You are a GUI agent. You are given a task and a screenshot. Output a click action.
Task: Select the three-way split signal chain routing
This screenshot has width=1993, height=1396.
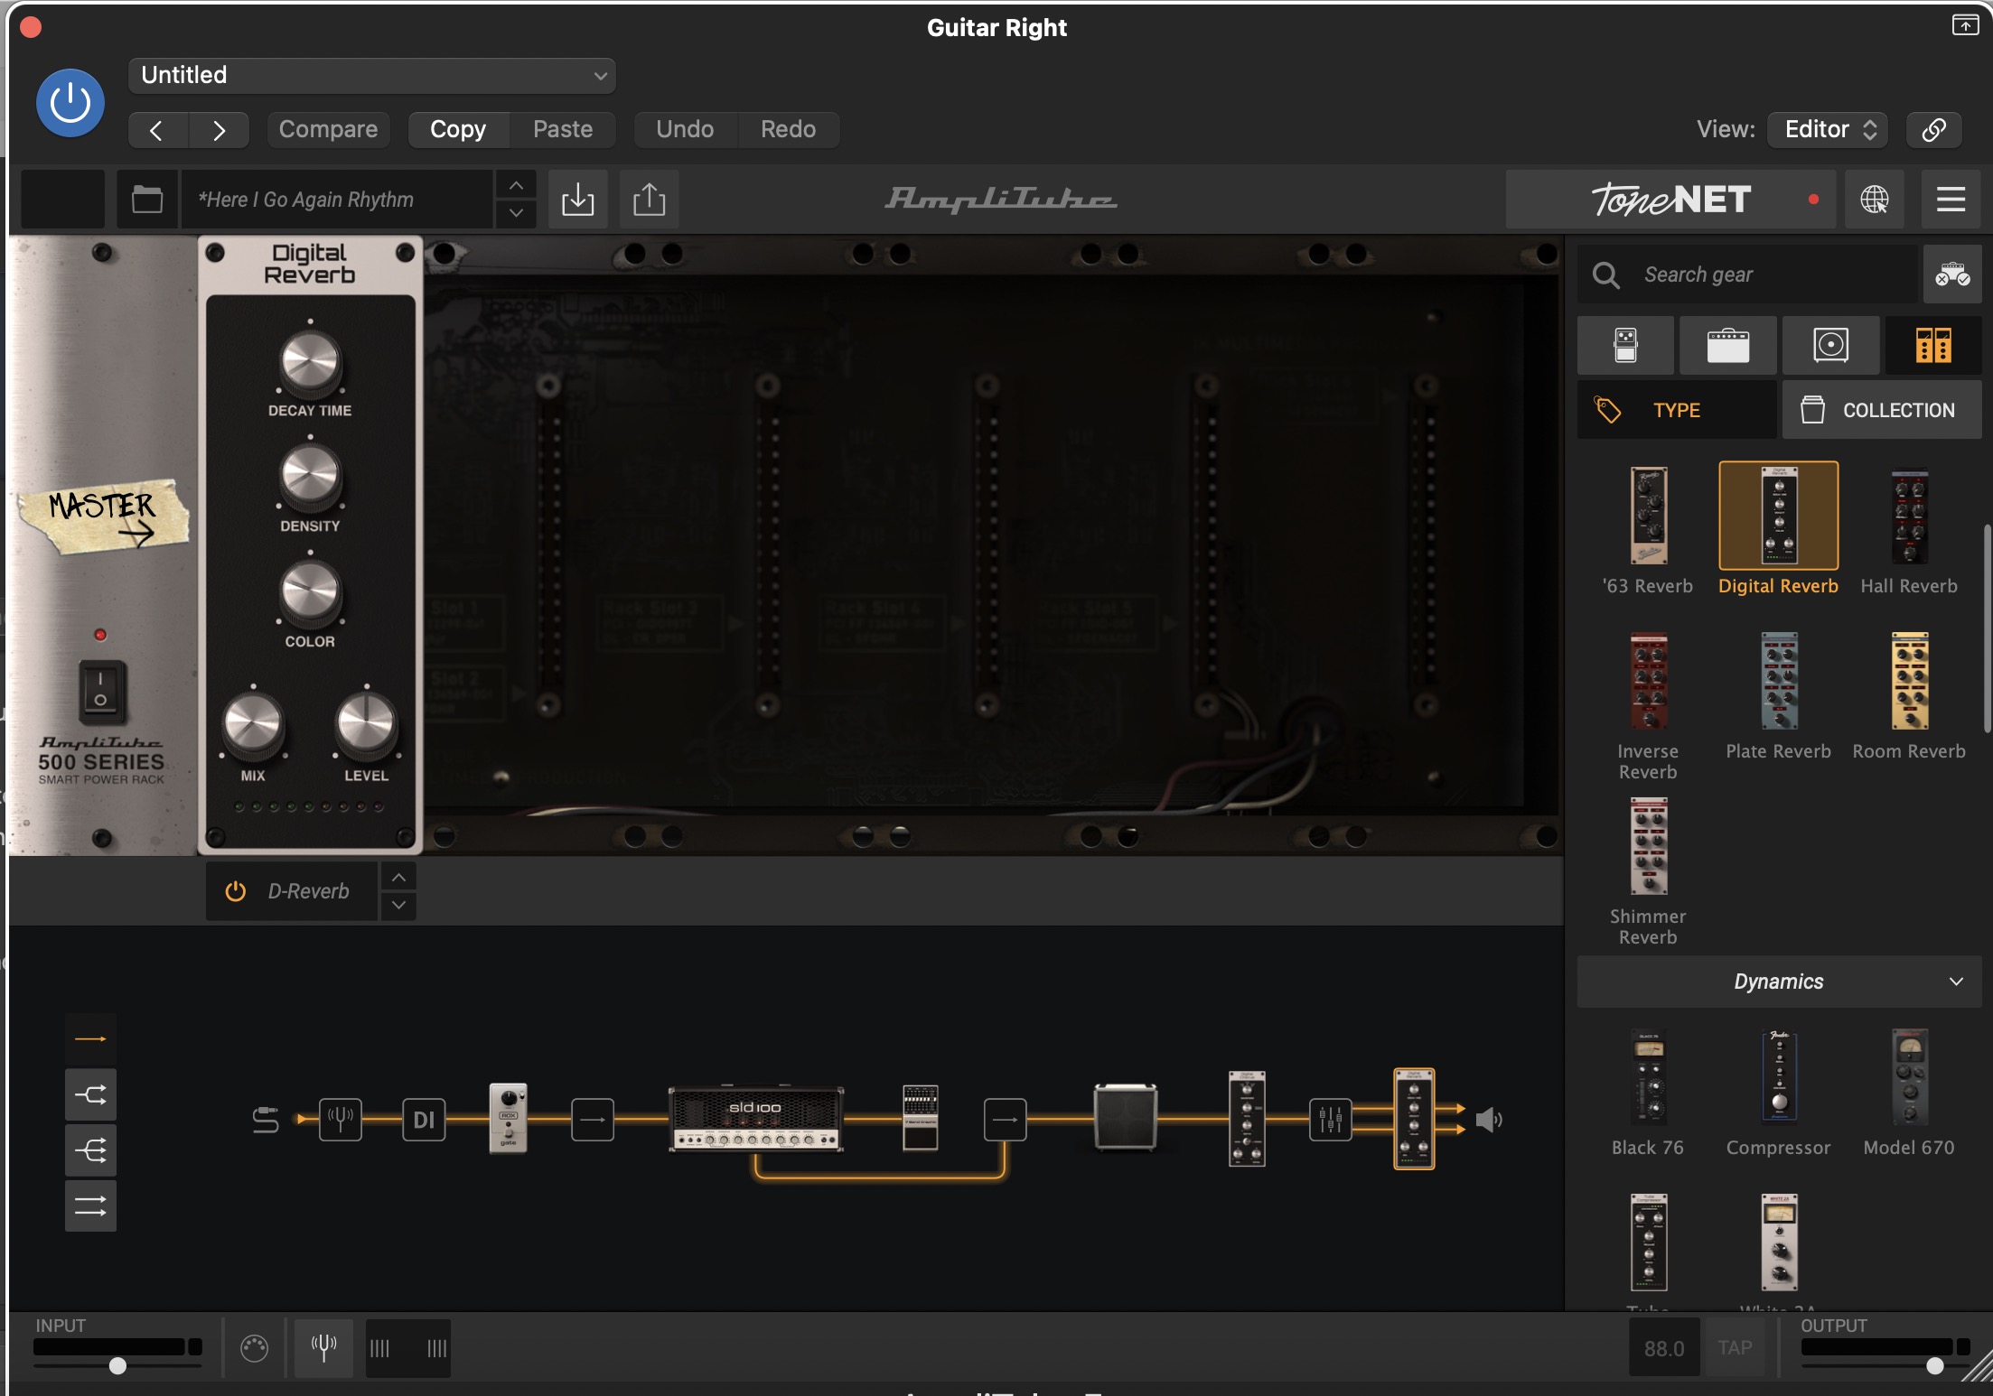point(90,1150)
